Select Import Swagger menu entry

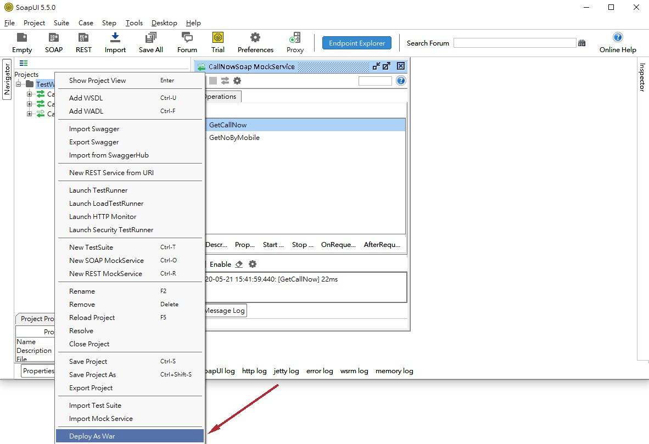130,128
